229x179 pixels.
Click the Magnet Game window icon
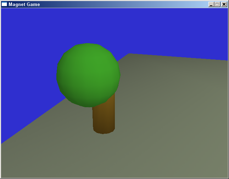tap(4, 4)
